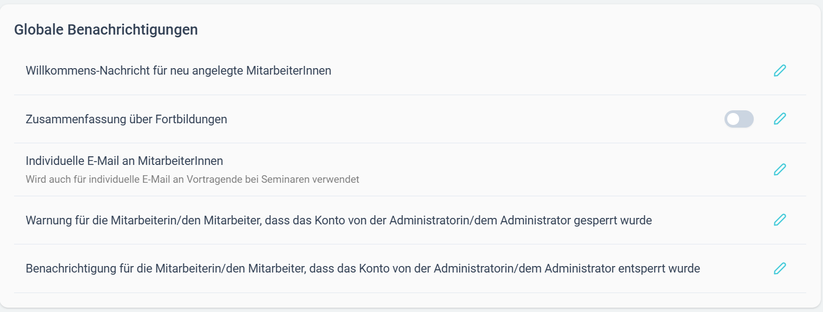823x312 pixels.
Task: Enable the Zusammenfassung über Fortbildungen toggle
Action: point(739,119)
